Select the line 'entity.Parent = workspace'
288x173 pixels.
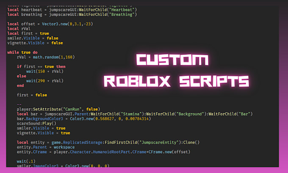[x=46, y=147]
